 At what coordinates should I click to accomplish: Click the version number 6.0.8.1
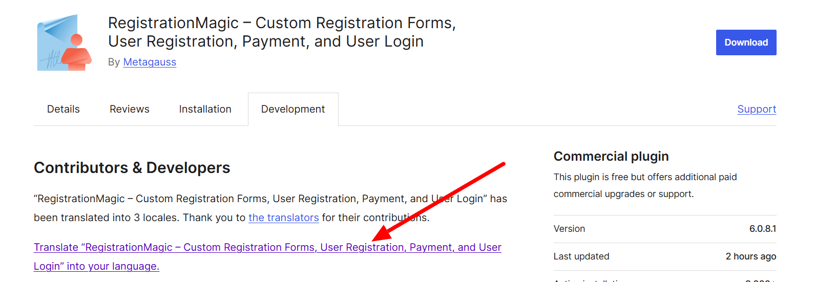[762, 229]
